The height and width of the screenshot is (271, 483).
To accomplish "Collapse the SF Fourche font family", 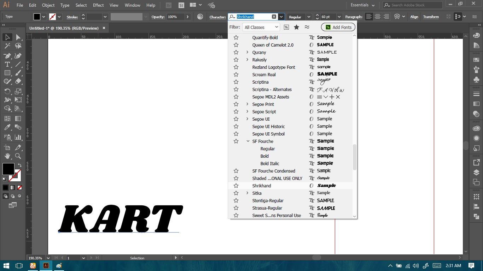I will point(248,141).
